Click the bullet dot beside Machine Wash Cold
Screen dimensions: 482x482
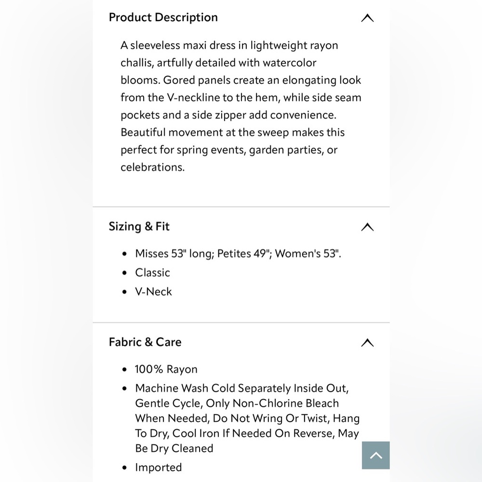point(124,388)
